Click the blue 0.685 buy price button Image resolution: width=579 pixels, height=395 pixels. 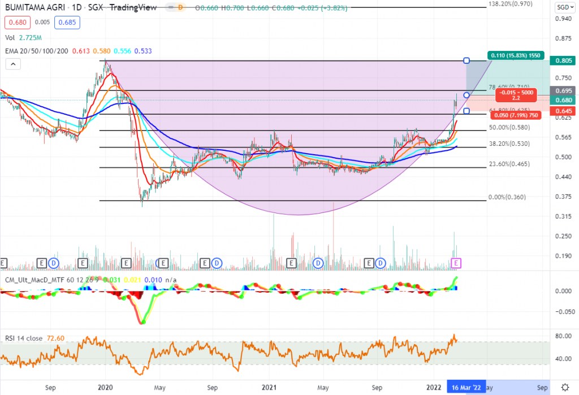tap(67, 23)
